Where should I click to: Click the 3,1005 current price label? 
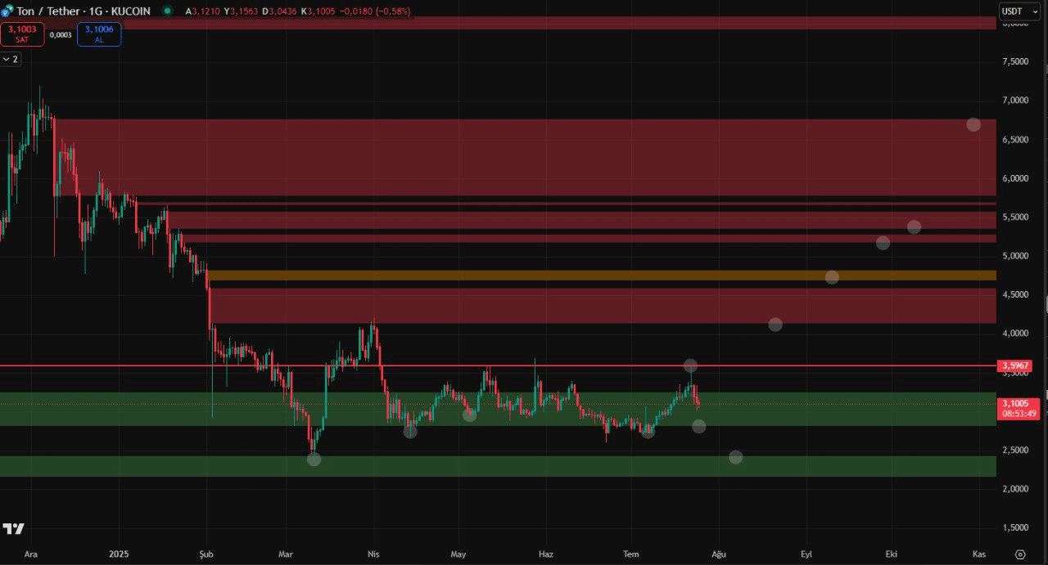[x=1019, y=408]
